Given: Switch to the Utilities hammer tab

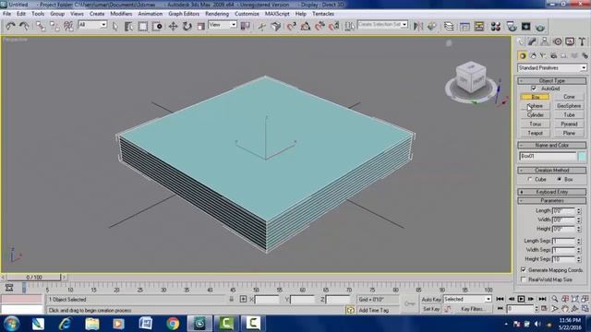Looking at the screenshot, I should [583, 41].
